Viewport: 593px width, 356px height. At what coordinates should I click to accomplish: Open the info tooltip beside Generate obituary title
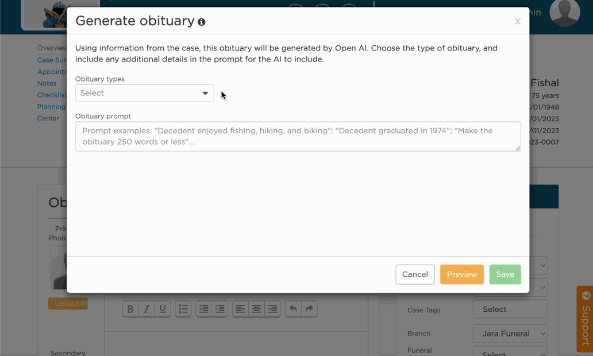click(201, 21)
